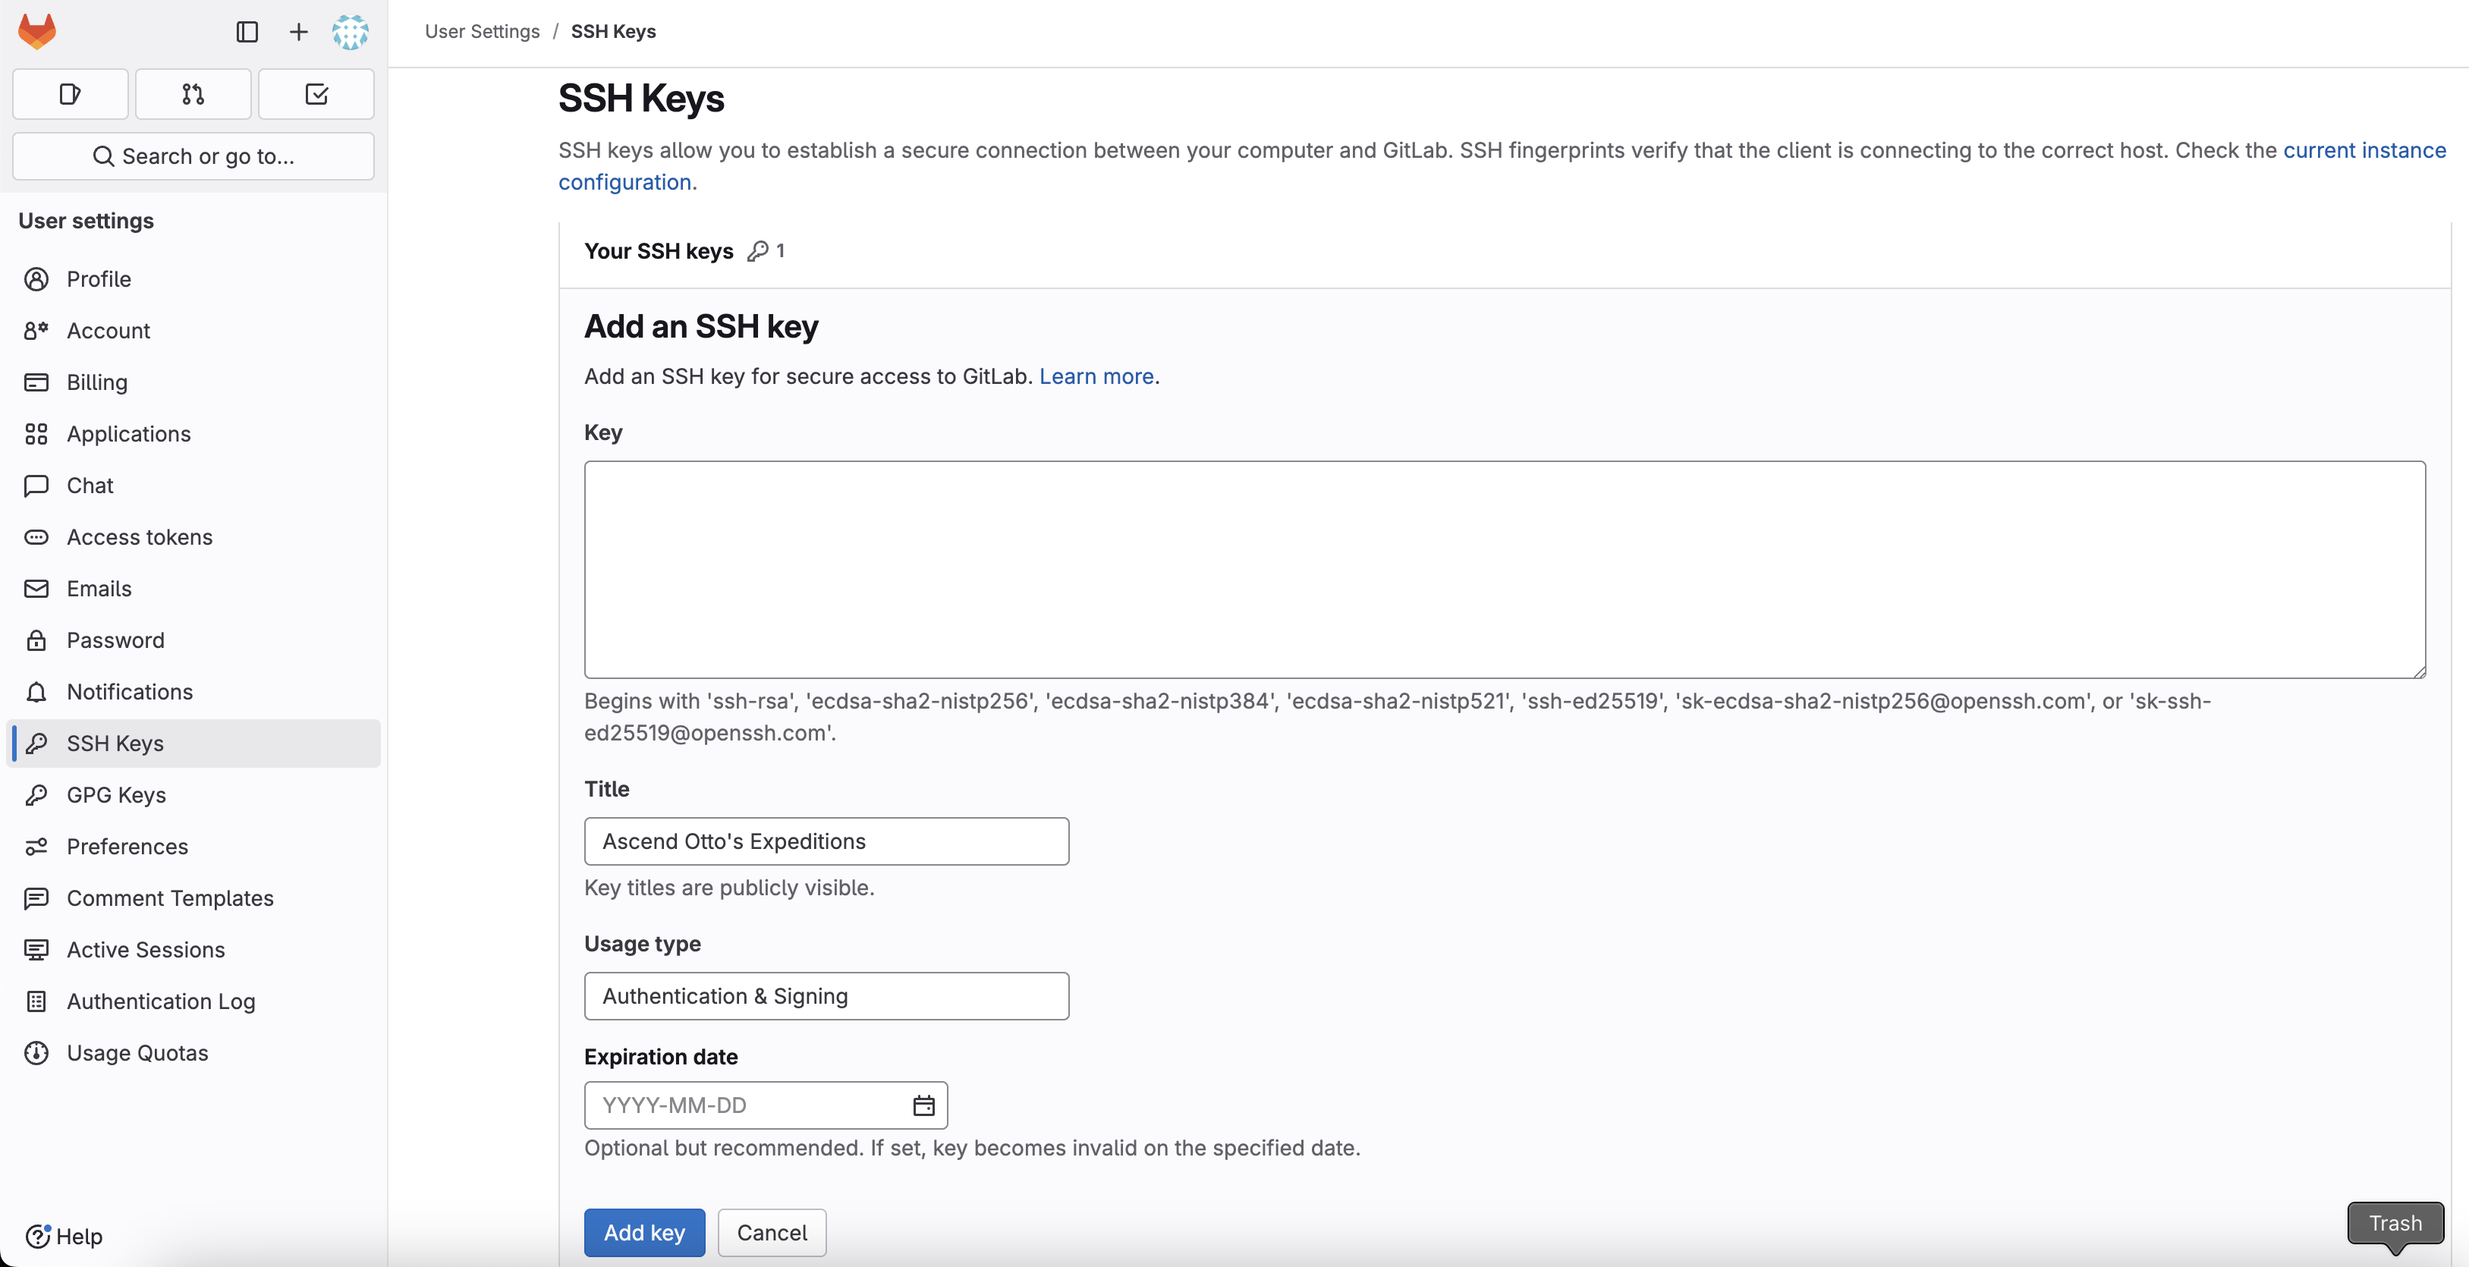Open Help at sidebar bottom
Screen dimensions: 2469x1267
[64, 1237]
